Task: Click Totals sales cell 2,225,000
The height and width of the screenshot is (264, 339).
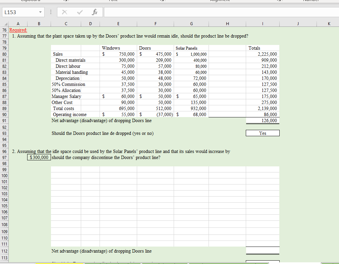Action: pos(263,54)
